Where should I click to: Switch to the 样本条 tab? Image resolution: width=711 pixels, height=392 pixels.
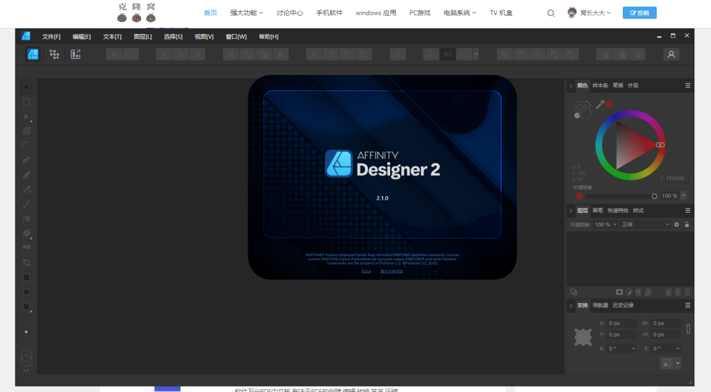click(600, 85)
